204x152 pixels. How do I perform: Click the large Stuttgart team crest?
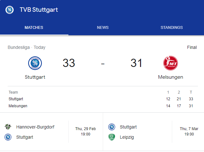point(35,63)
